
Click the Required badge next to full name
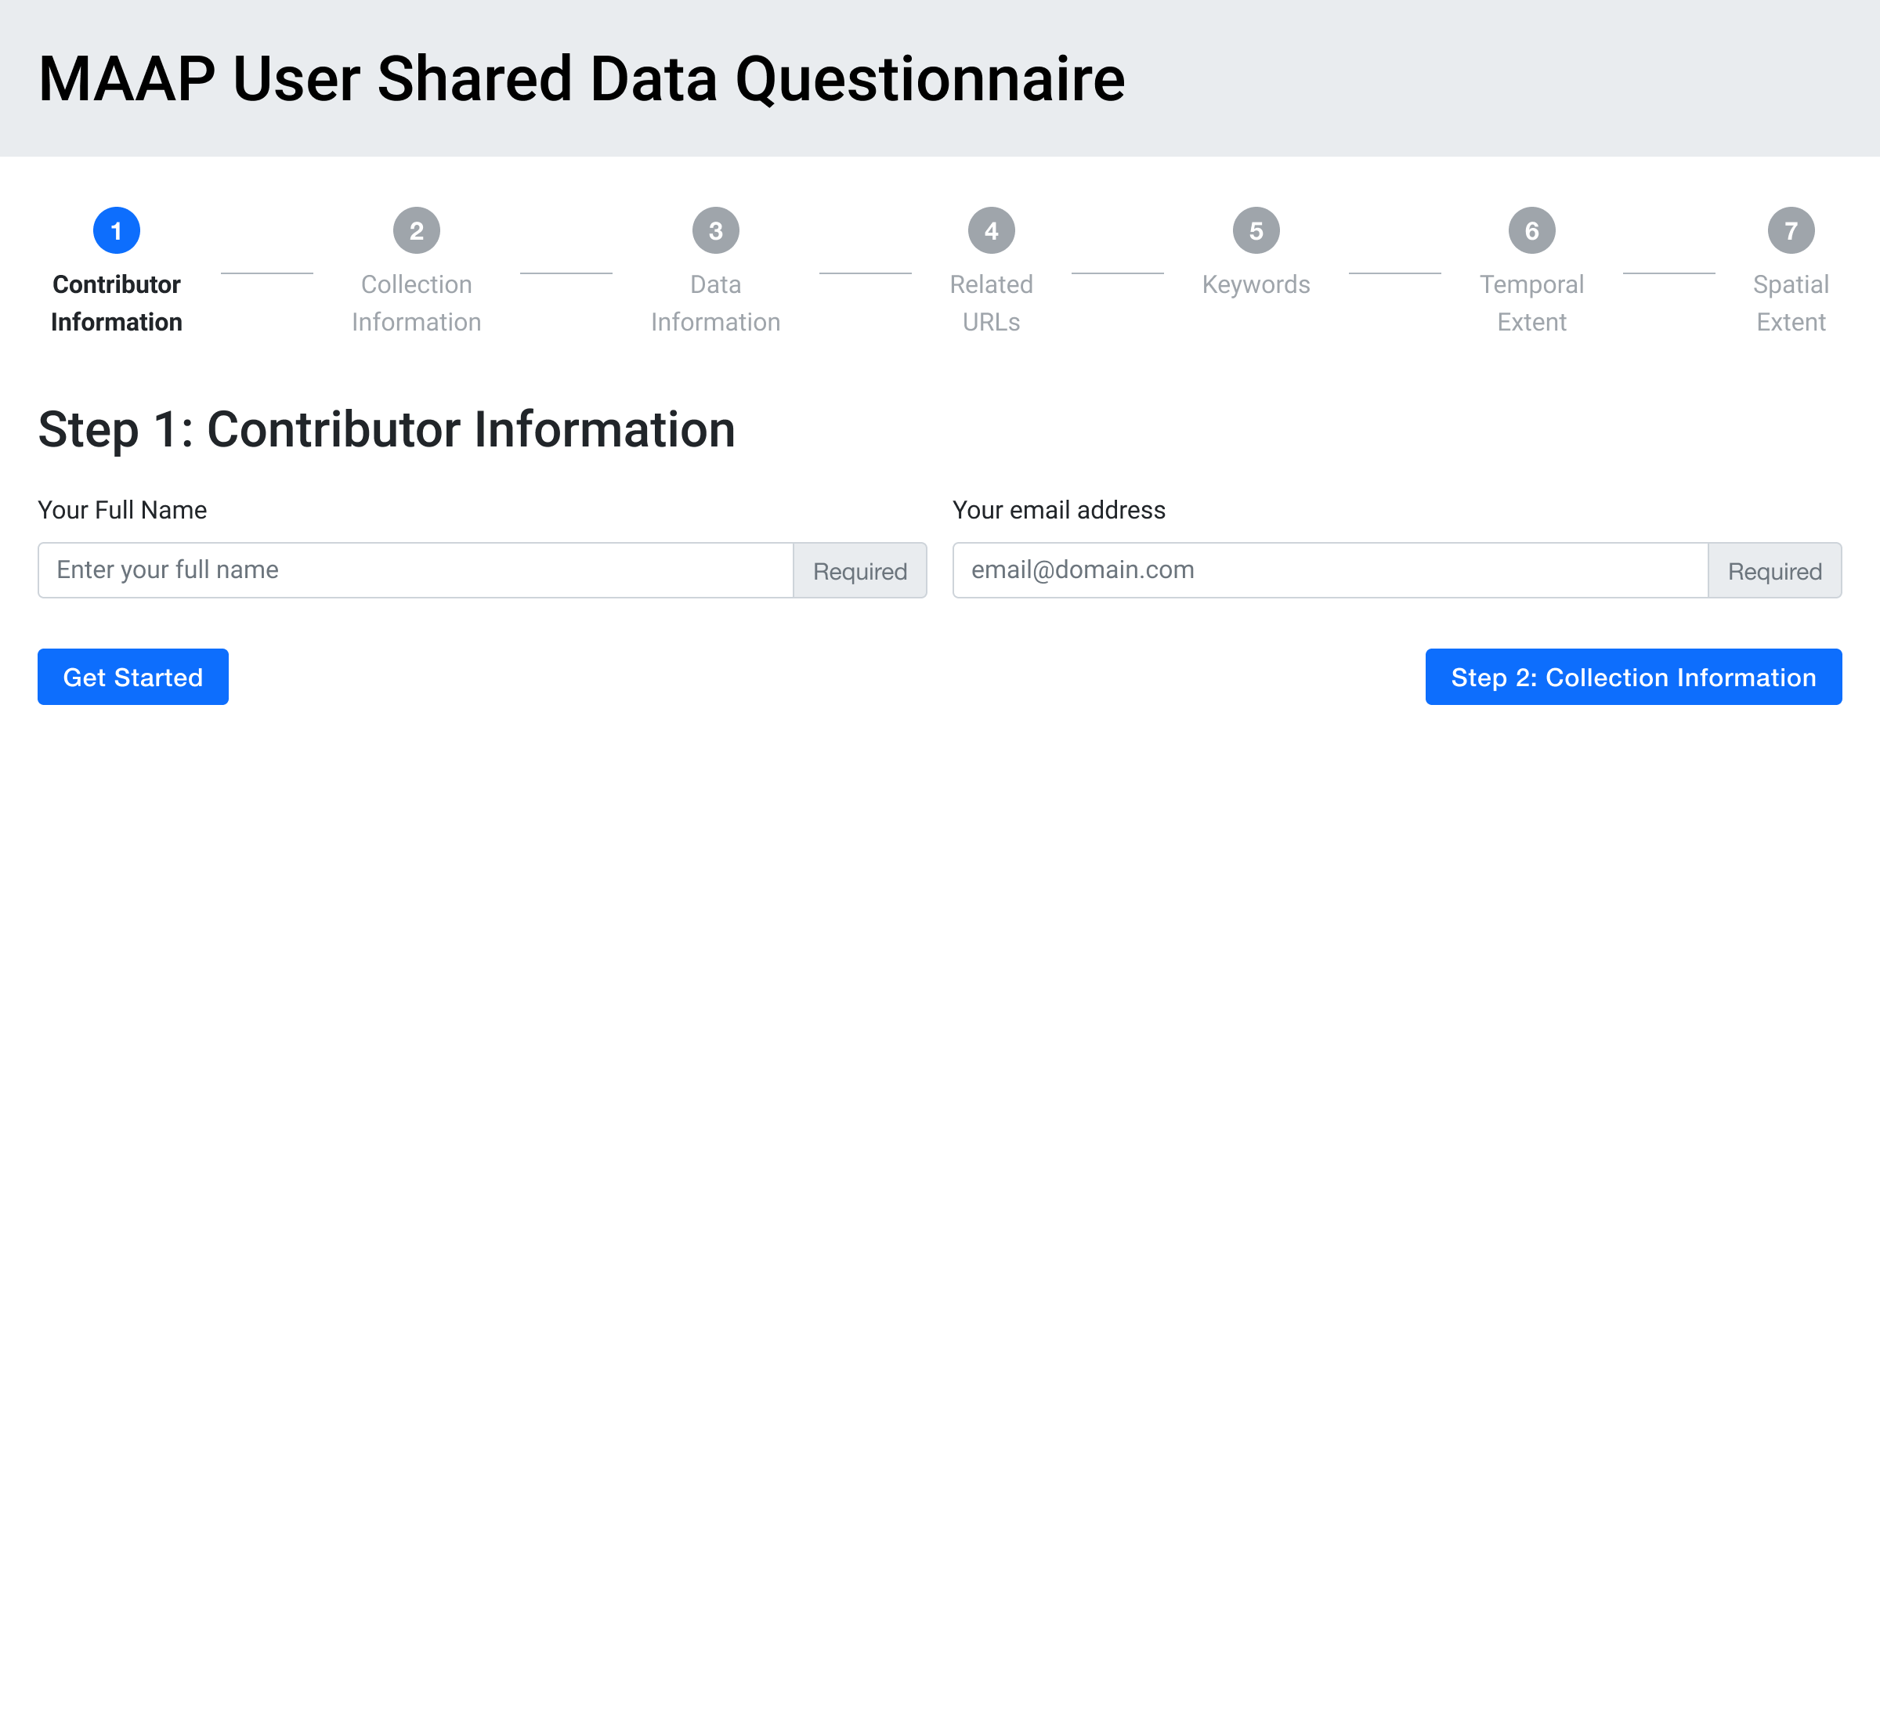[860, 569]
